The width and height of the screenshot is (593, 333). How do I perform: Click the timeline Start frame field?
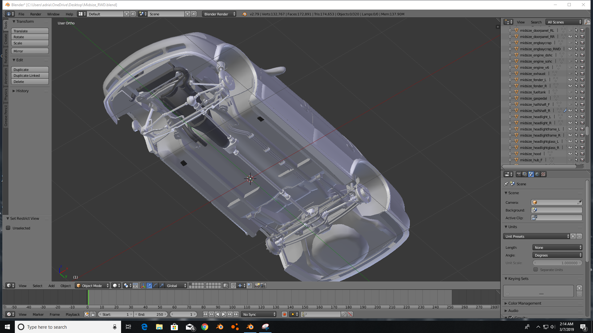pyautogui.click(x=116, y=314)
